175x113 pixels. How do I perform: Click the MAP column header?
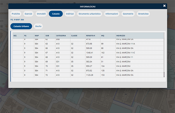coord(39,35)
